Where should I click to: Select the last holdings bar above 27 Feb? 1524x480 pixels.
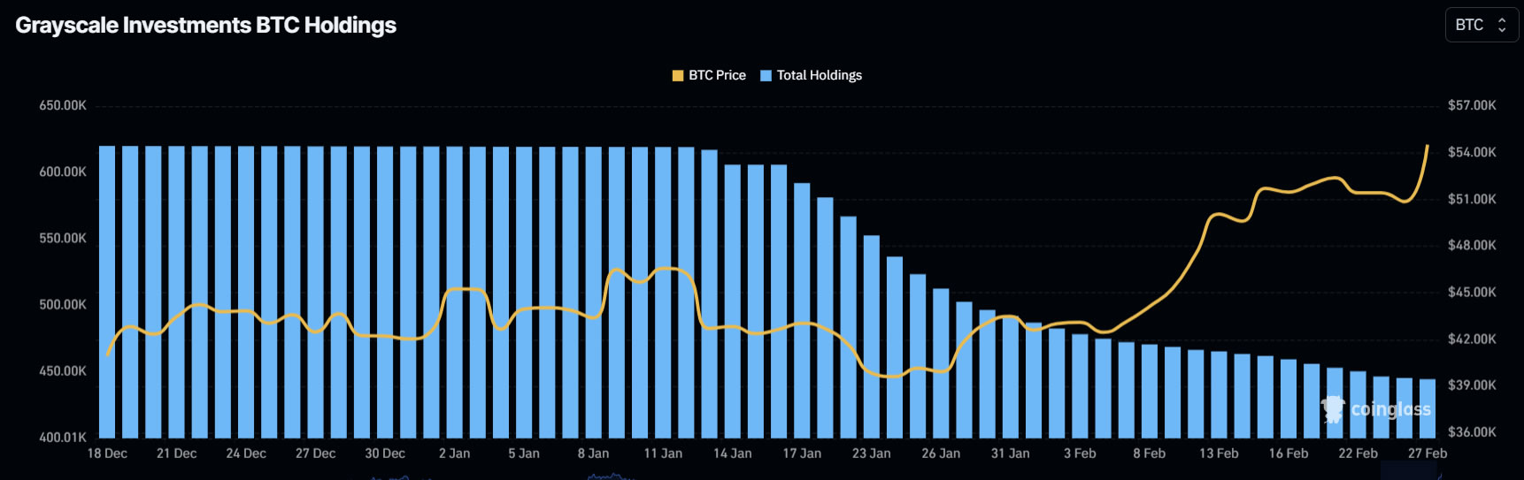[x=1428, y=408]
